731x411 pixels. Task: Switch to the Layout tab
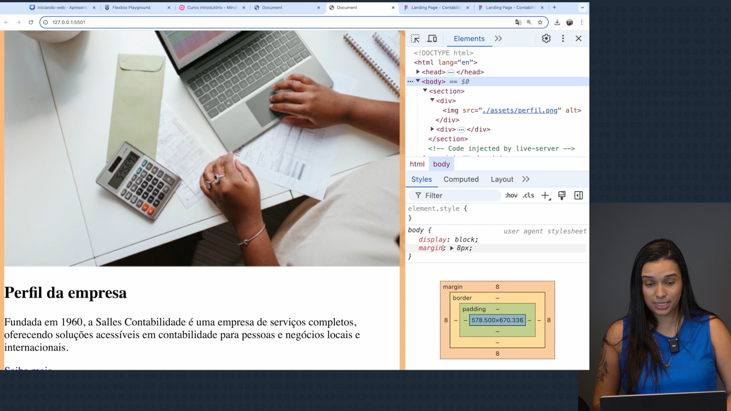501,179
